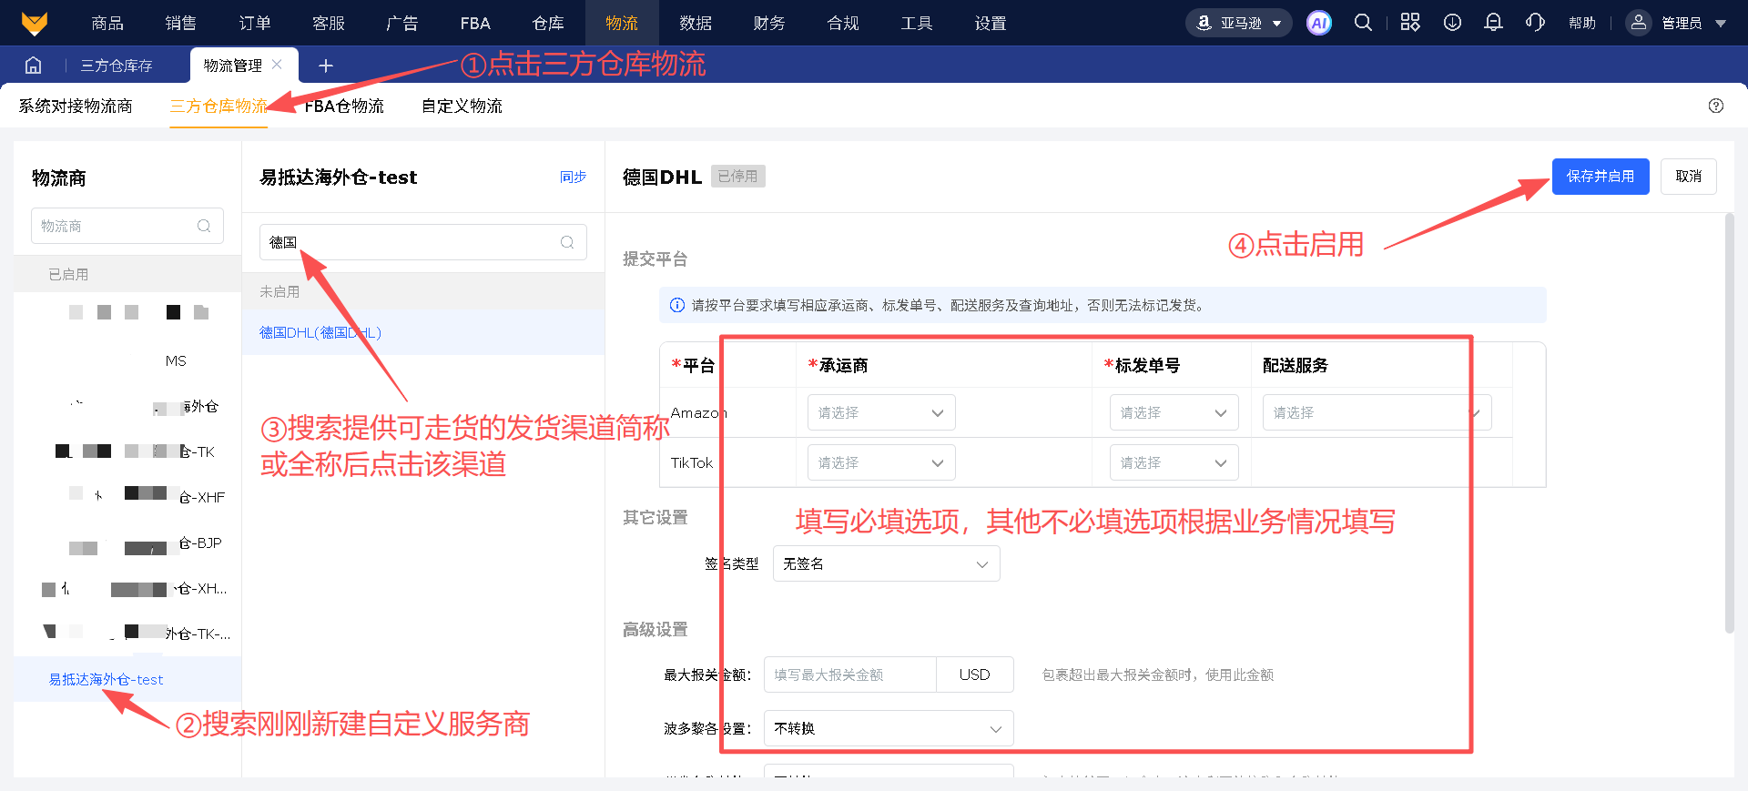The image size is (1748, 791).
Task: Switch to 三方仓库物流 tab
Action: (x=218, y=106)
